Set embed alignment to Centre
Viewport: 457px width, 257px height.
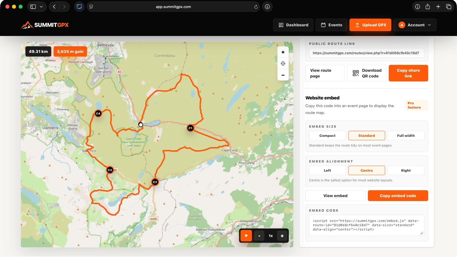(x=367, y=170)
